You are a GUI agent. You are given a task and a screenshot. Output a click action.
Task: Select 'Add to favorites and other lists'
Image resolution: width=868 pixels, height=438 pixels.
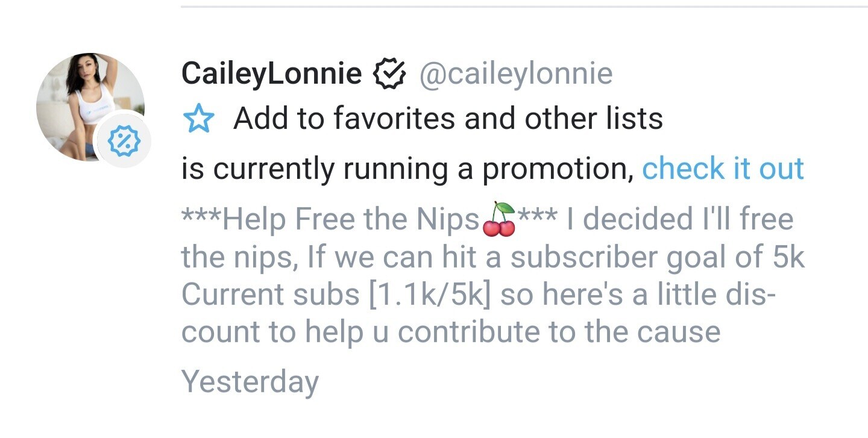(x=448, y=119)
